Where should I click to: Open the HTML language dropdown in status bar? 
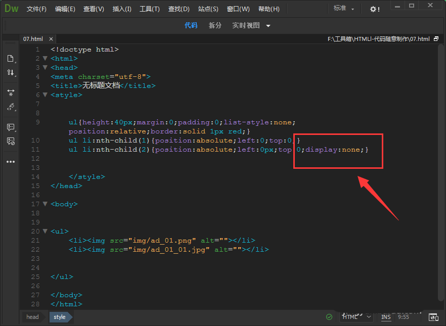click(x=357, y=317)
